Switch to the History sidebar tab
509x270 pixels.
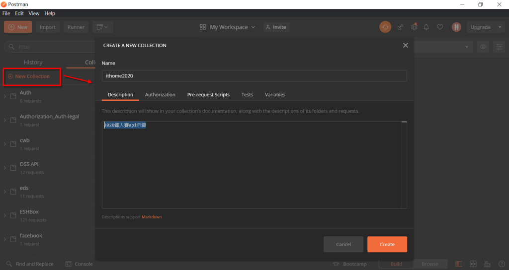[33, 62]
